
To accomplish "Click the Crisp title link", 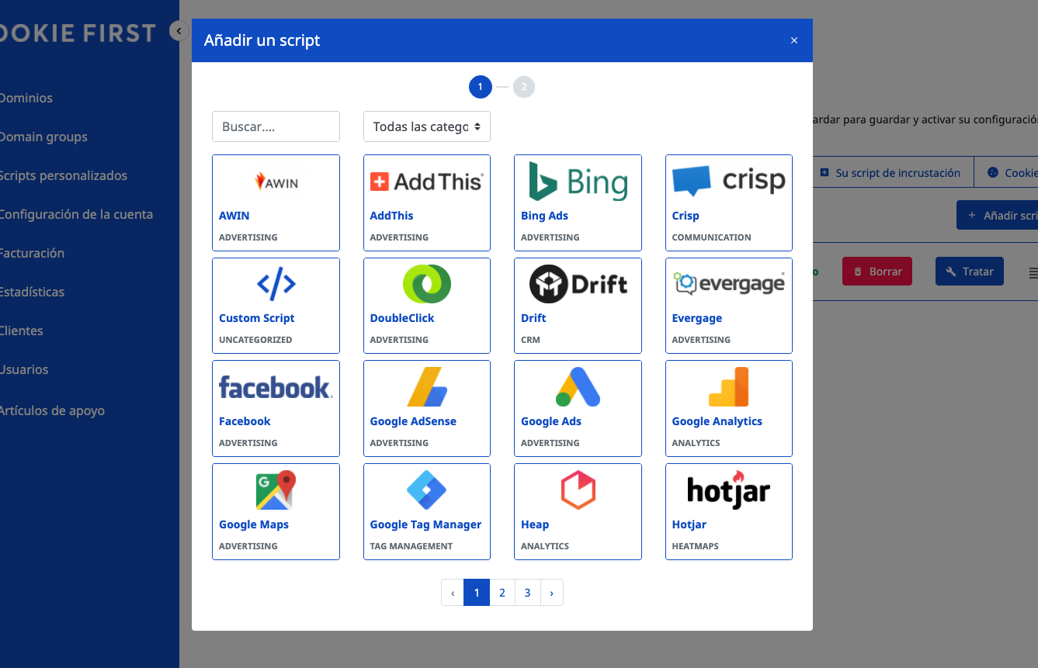I will point(686,216).
